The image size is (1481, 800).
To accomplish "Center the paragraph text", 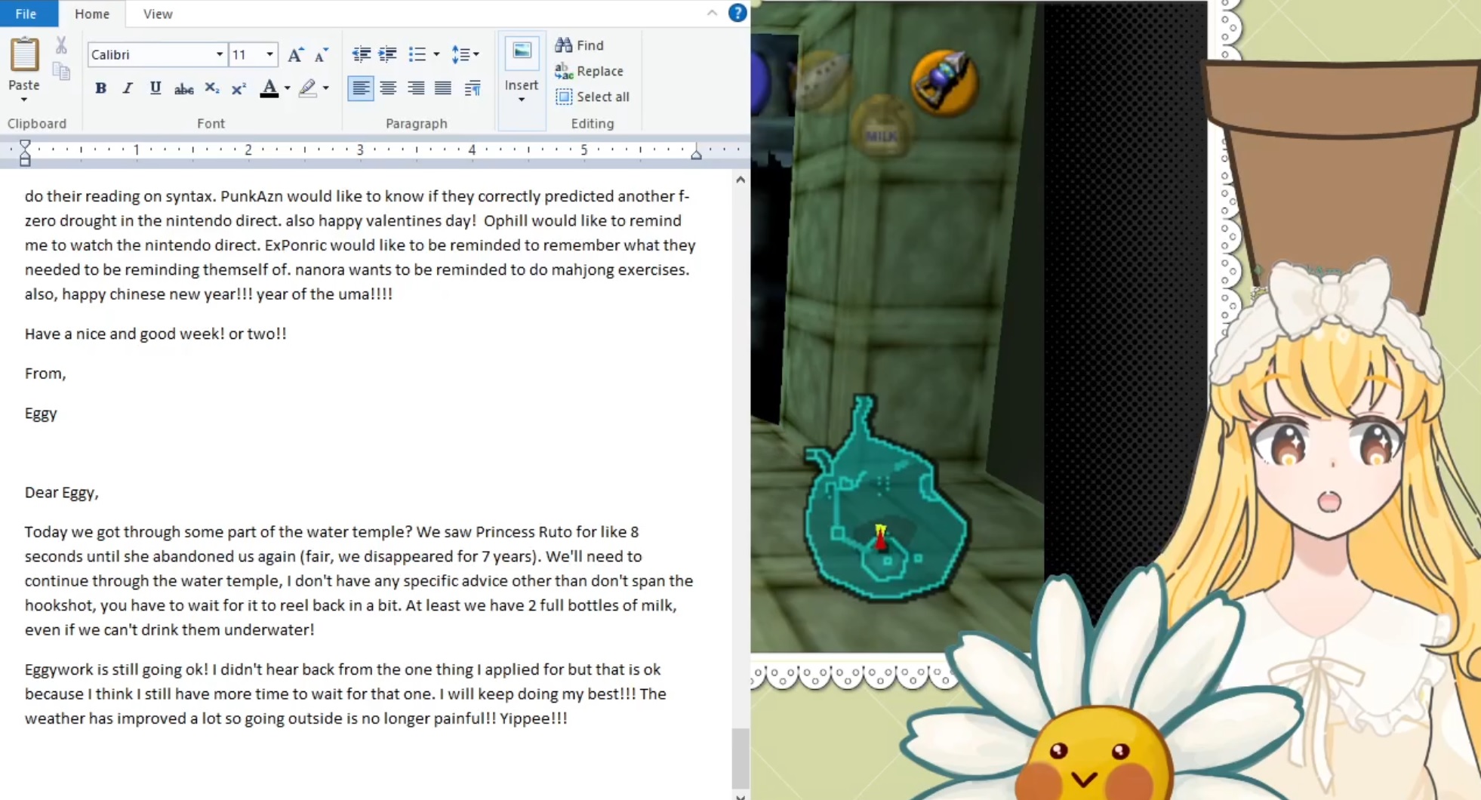I will [x=388, y=88].
